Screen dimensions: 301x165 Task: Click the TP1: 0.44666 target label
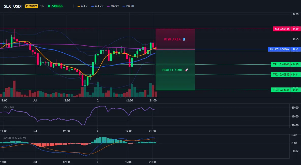[281, 64]
